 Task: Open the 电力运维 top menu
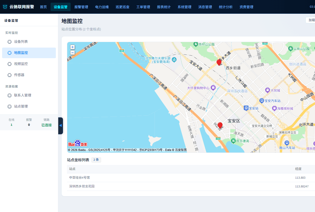tap(102, 7)
